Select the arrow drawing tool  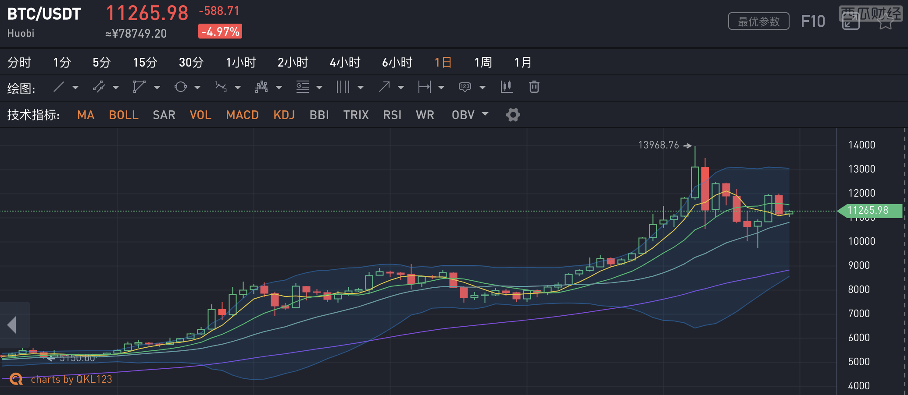click(384, 87)
